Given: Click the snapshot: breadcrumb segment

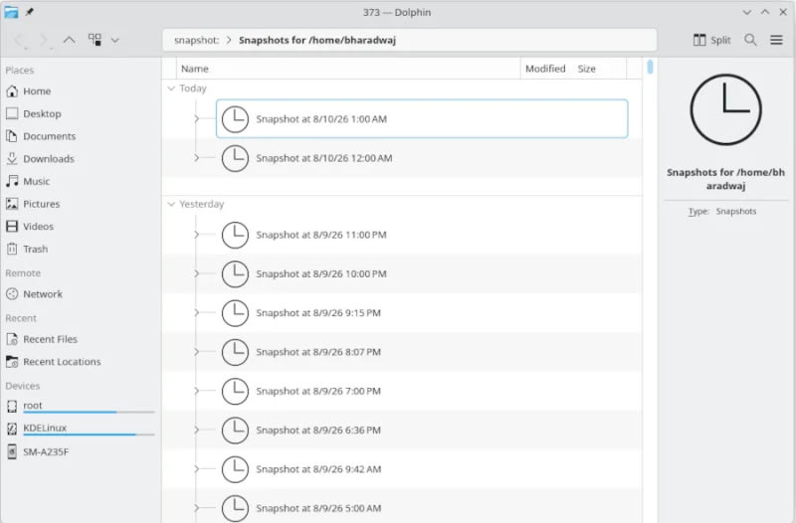Looking at the screenshot, I should (196, 40).
